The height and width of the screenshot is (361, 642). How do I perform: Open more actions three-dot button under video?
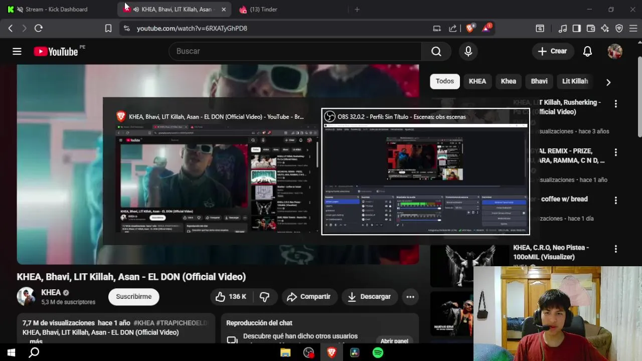410,297
